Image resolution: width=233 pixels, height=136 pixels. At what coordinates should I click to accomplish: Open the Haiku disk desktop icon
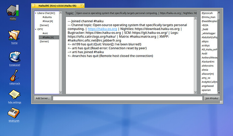click(x=12, y=11)
